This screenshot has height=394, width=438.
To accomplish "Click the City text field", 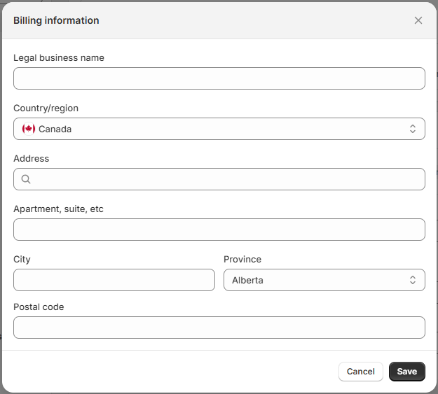I will (x=114, y=280).
